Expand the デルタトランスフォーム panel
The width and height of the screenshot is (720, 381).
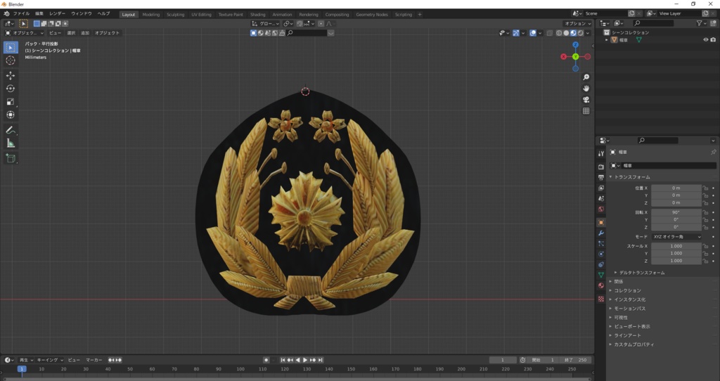click(639, 273)
